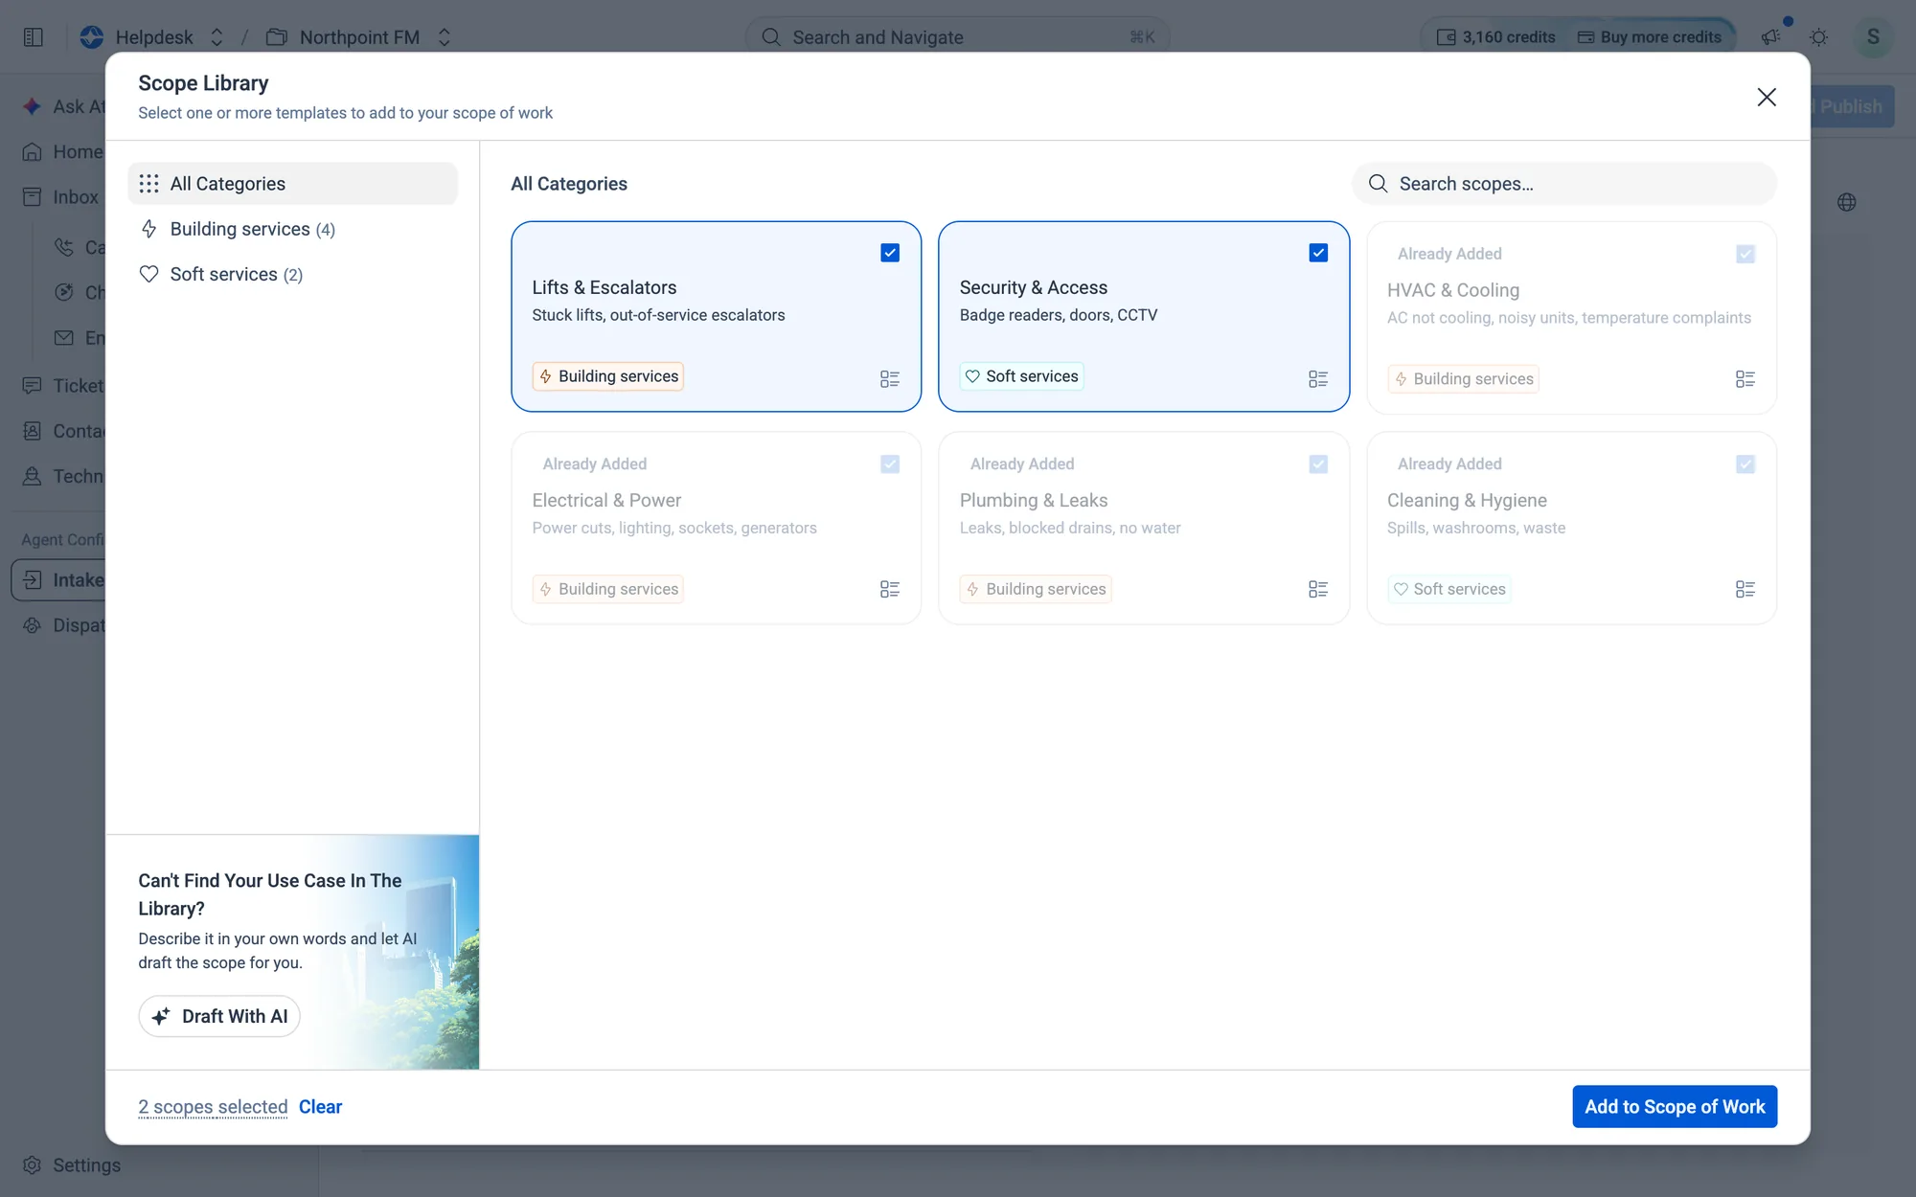Click the search magnifier in top bar
The image size is (1916, 1197).
(771, 37)
